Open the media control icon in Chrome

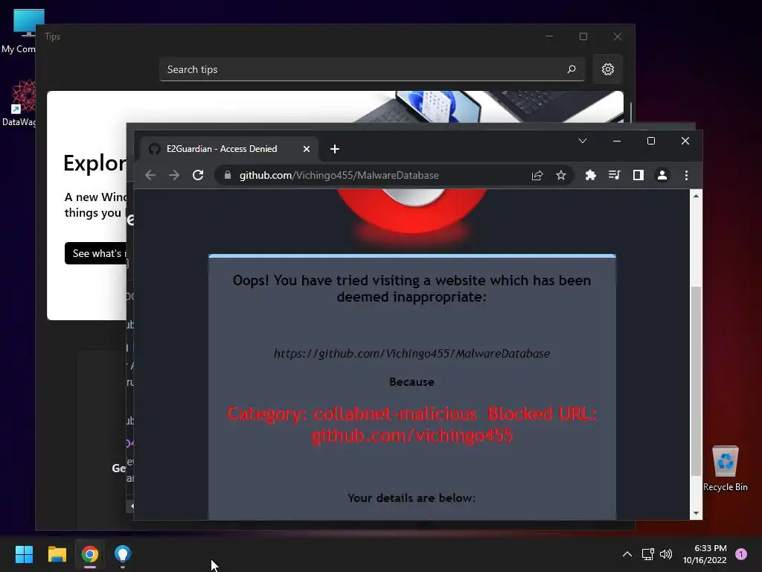click(x=614, y=175)
